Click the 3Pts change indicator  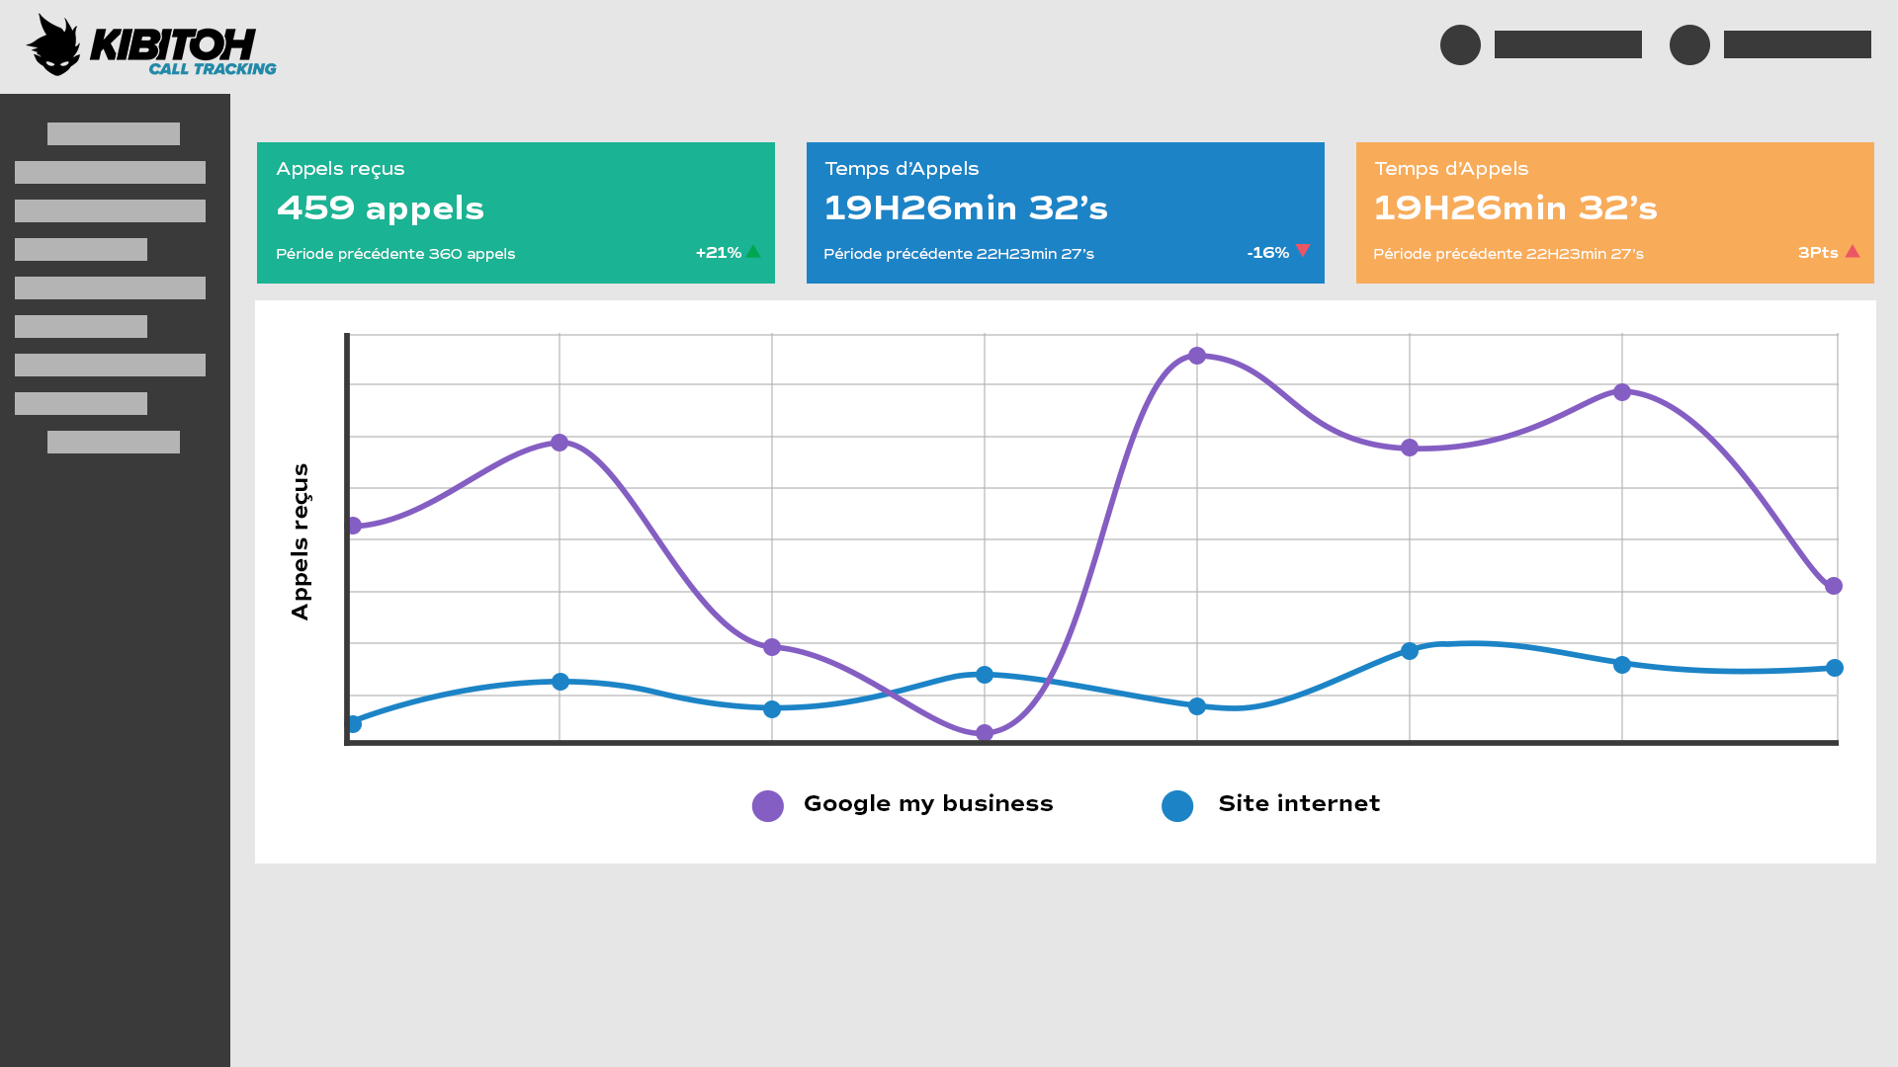[x=1818, y=253]
